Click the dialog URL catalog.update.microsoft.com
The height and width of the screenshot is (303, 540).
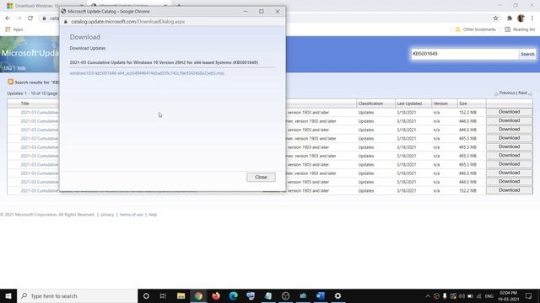pos(127,22)
